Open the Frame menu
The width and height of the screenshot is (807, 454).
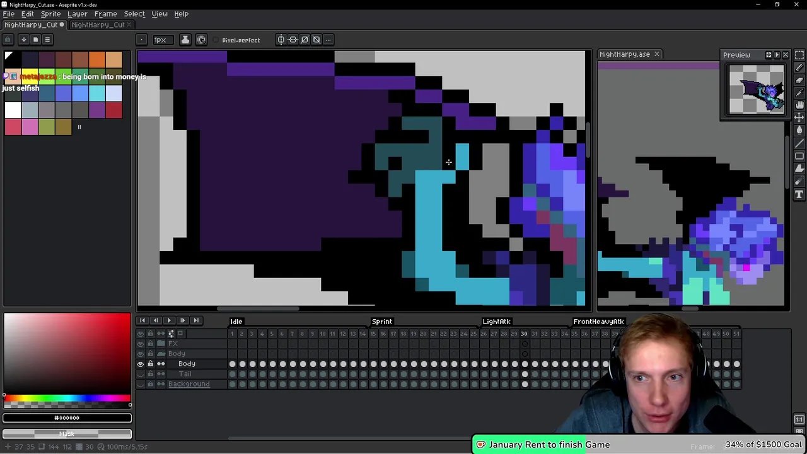(105, 14)
